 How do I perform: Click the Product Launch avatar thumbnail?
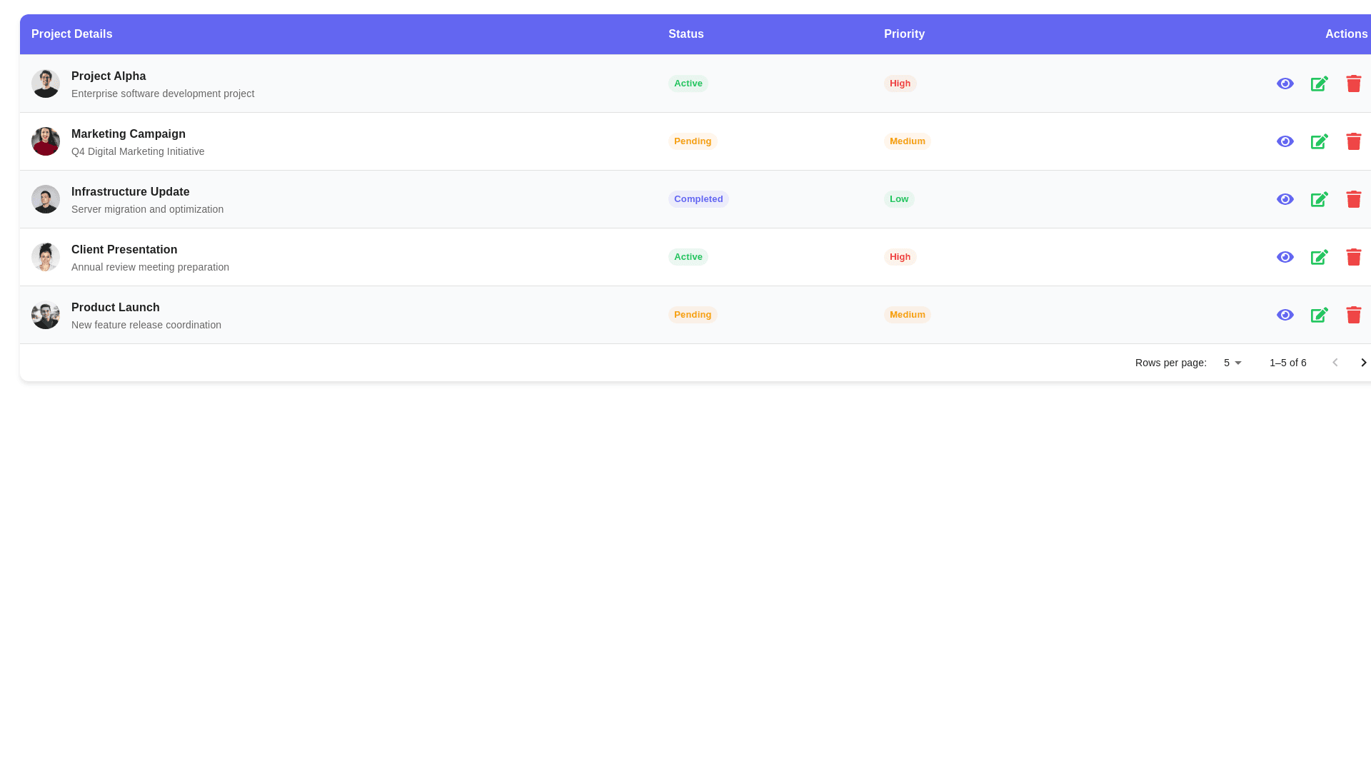pos(45,315)
